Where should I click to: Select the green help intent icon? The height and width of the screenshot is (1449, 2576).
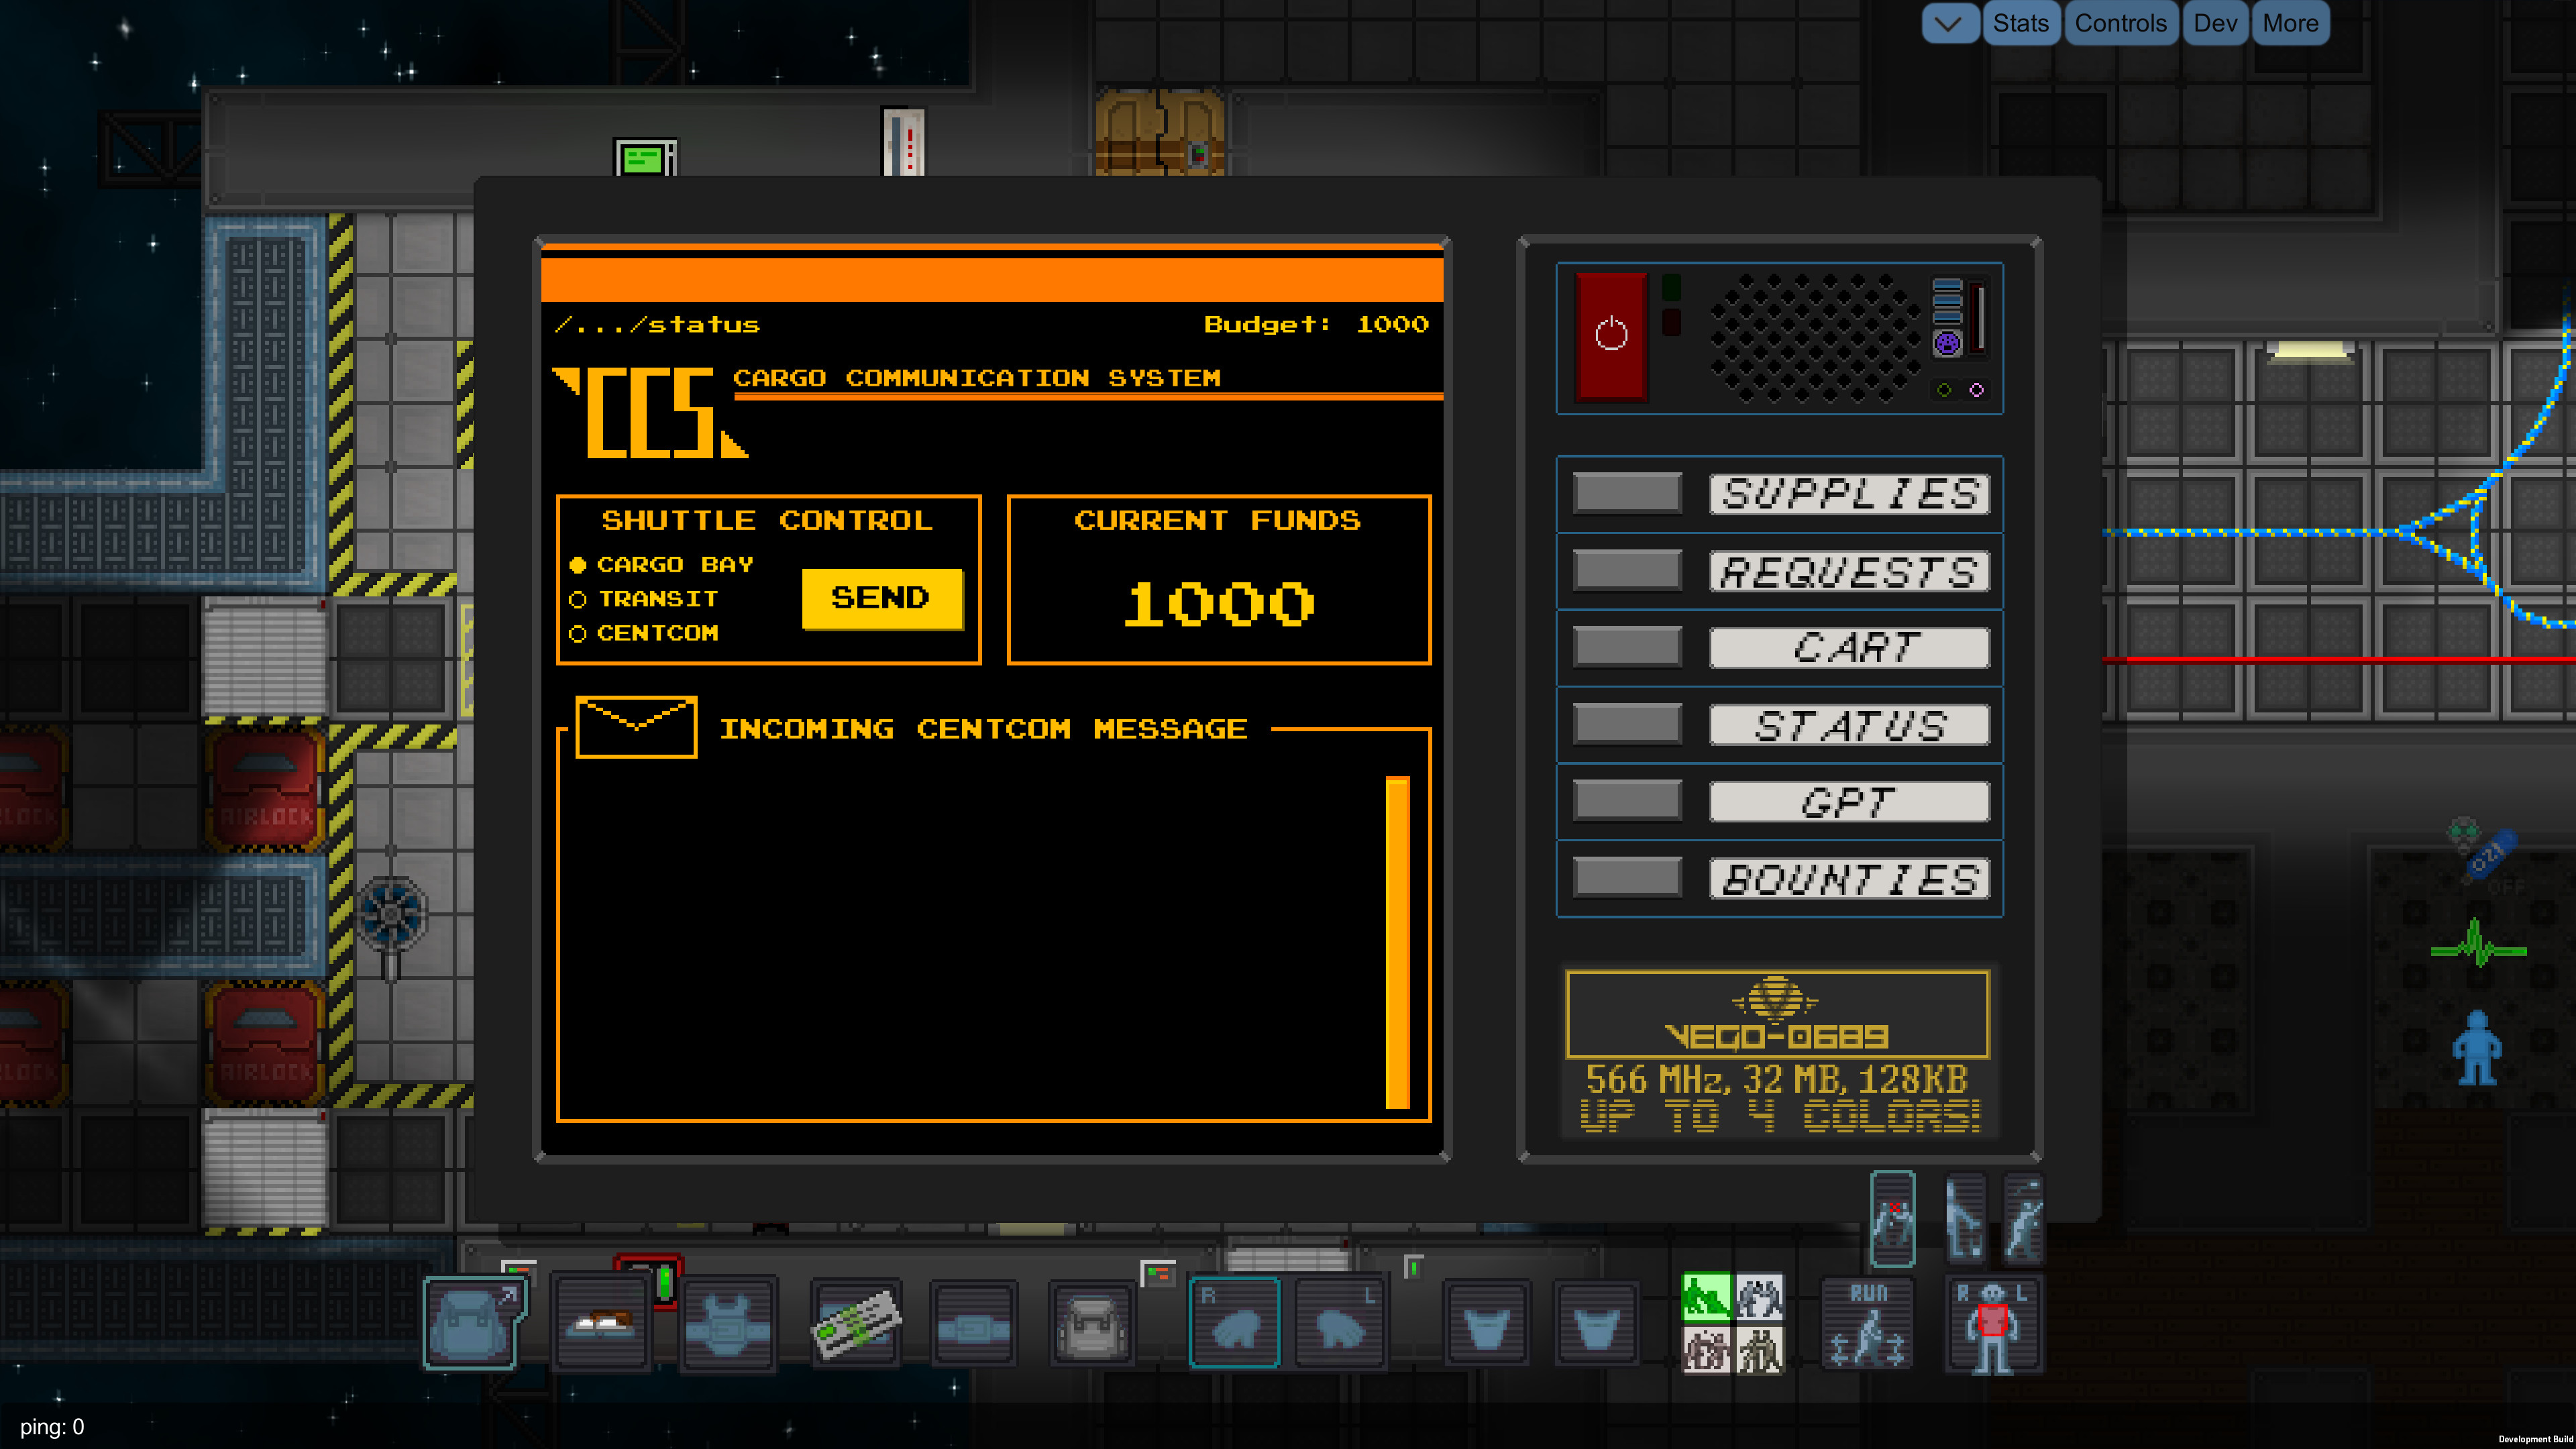[1708, 1297]
